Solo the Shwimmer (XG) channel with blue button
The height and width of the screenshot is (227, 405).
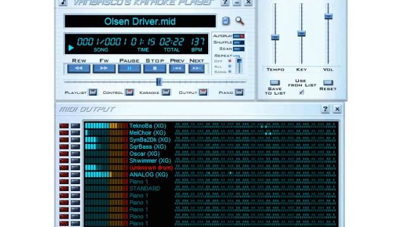(x=75, y=161)
